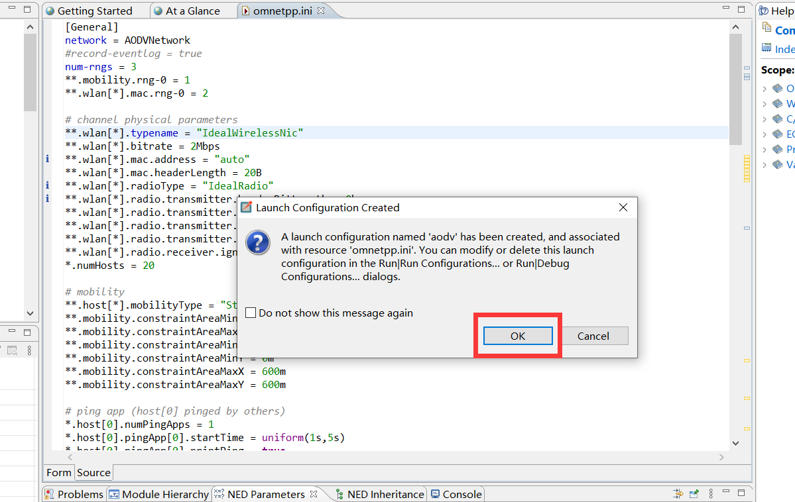Open the Console view tab
The image size is (795, 502).
click(x=456, y=494)
